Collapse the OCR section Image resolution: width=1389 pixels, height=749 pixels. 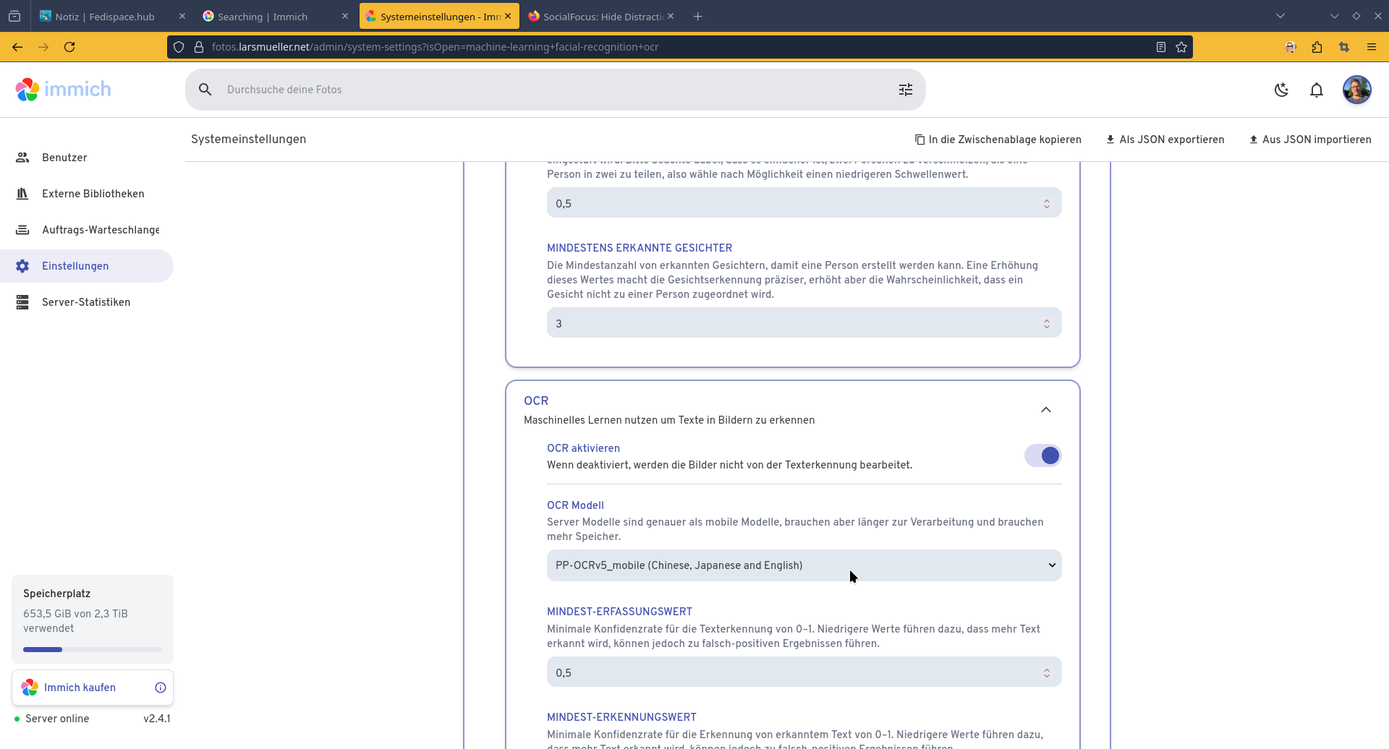pos(1045,410)
